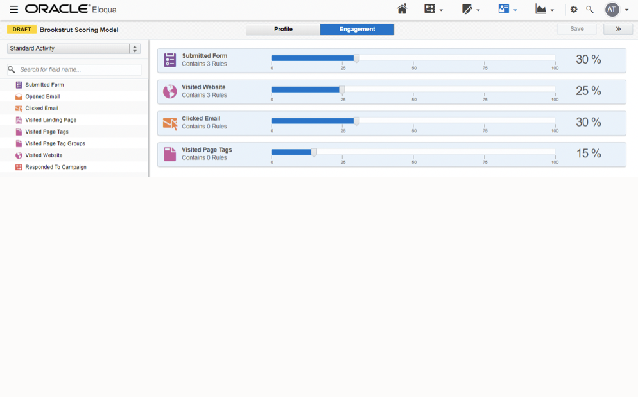
Task: Open the AT user avatar
Action: click(612, 10)
